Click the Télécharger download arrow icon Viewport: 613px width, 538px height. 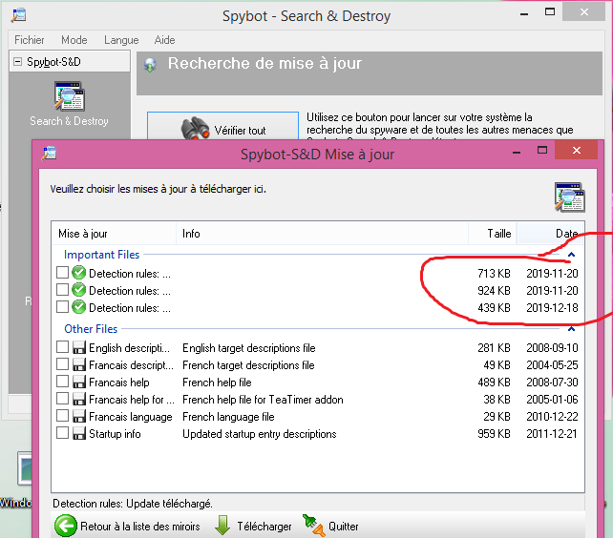(x=222, y=526)
